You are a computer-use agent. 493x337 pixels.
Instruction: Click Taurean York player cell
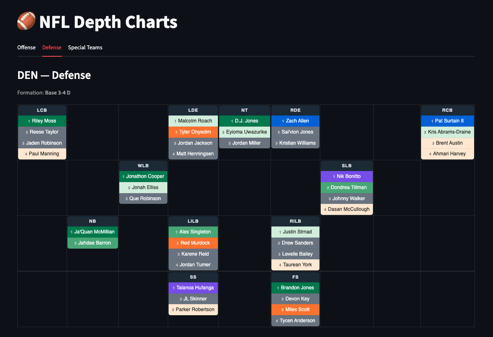295,265
